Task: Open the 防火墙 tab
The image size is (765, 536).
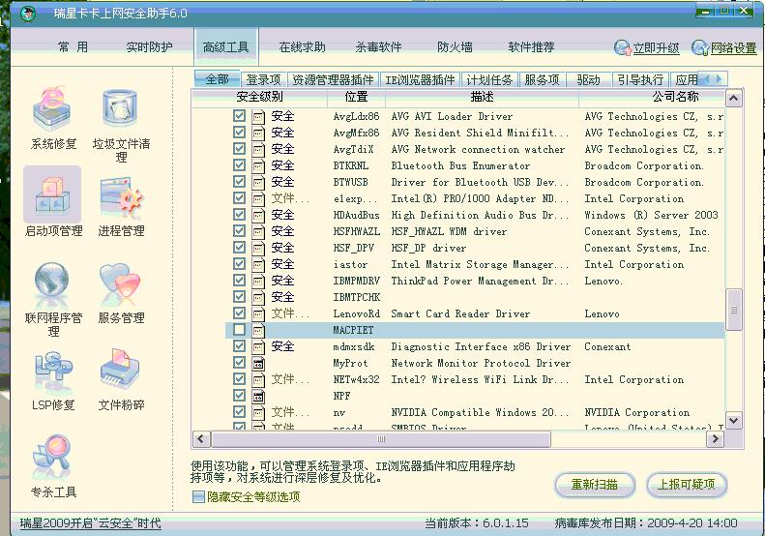Action: coord(455,46)
